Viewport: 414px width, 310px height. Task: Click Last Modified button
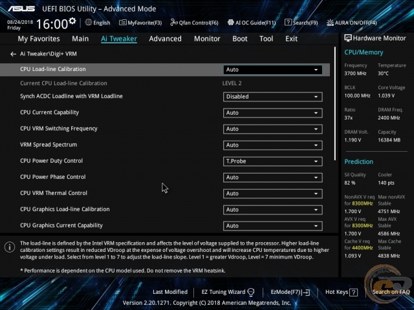pos(170,292)
